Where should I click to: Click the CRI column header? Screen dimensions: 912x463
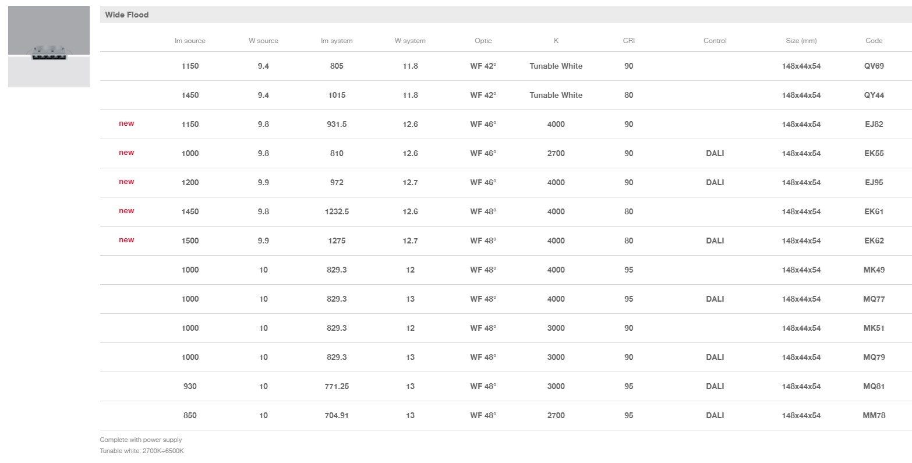(x=628, y=41)
